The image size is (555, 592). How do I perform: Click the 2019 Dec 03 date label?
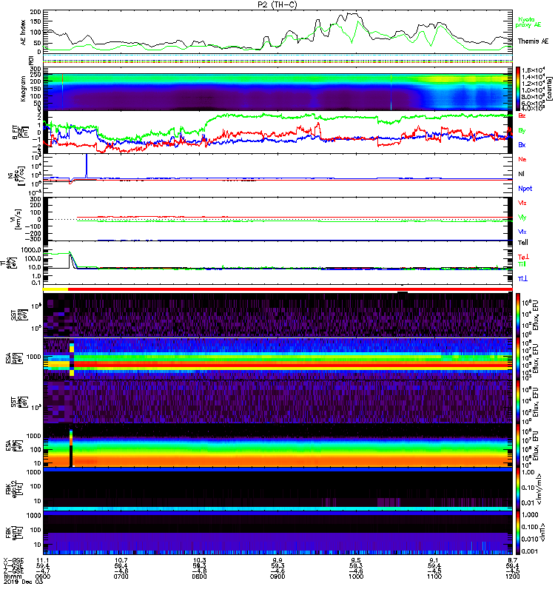click(x=23, y=582)
